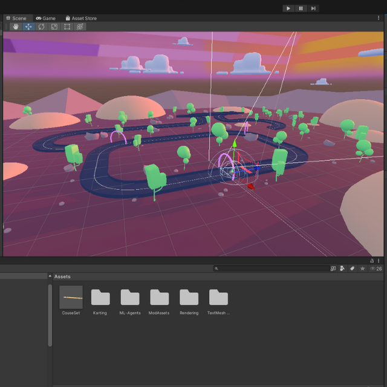Screen dimensions: 387x387
Task: Open the Scene view more options menu
Action: [x=379, y=18]
